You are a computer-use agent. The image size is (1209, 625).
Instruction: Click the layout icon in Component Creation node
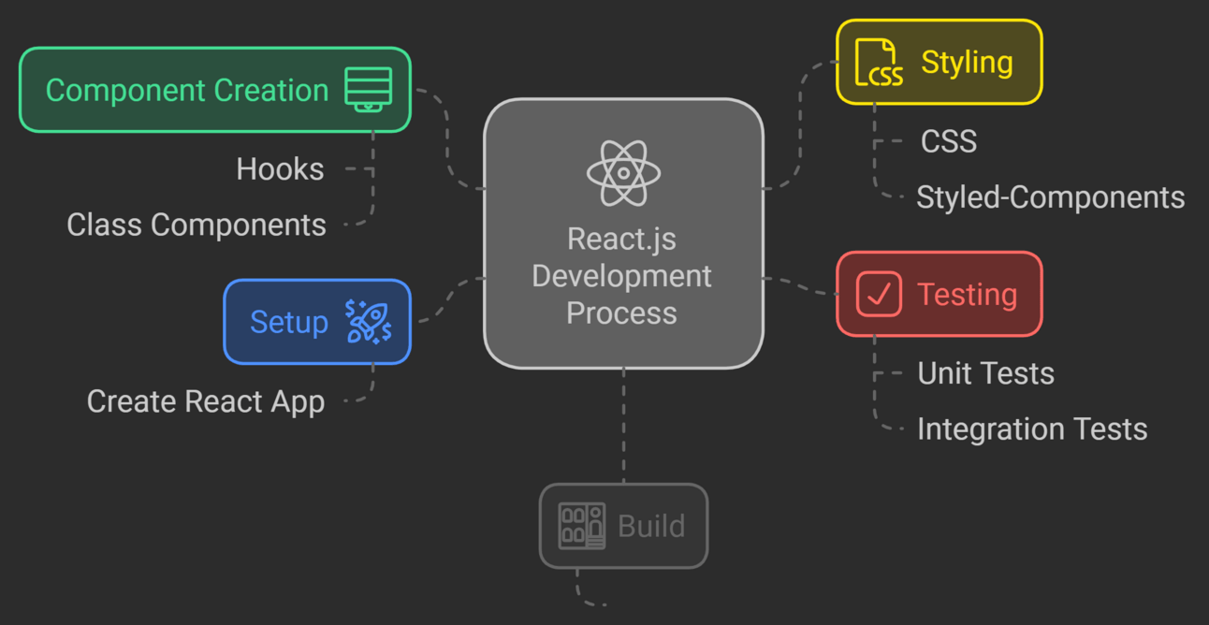pos(369,90)
